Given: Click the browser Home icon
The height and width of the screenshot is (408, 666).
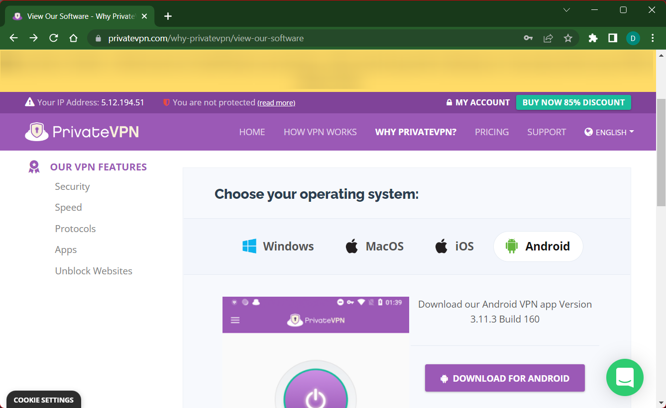Looking at the screenshot, I should (x=74, y=38).
